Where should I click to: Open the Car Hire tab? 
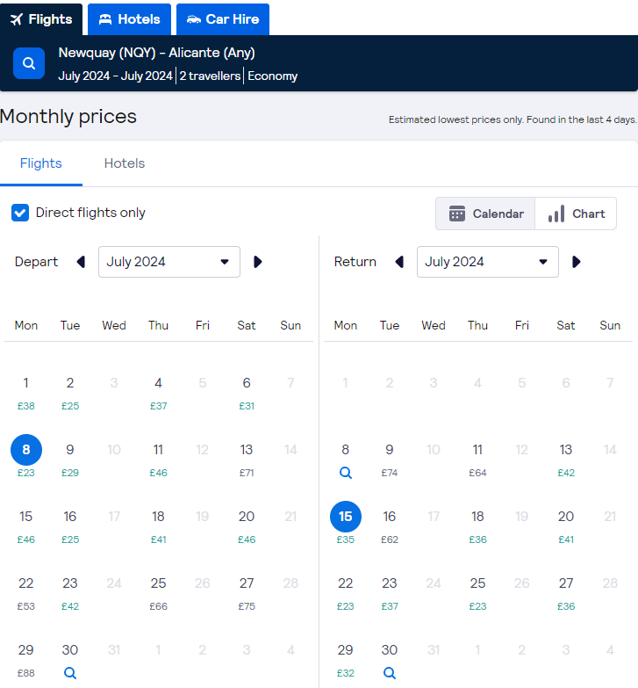(223, 19)
